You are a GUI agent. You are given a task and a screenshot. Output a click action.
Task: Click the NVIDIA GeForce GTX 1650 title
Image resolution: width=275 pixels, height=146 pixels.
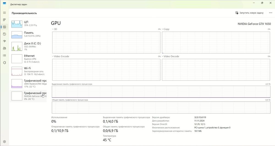click(254, 24)
